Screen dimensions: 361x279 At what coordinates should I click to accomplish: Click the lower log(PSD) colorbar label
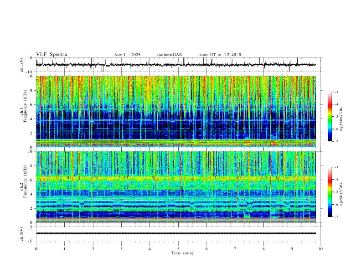341,194
